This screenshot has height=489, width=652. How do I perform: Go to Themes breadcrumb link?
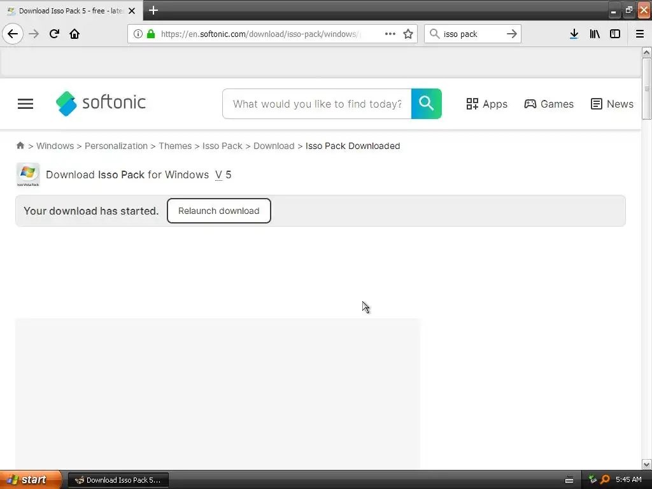pyautogui.click(x=175, y=146)
